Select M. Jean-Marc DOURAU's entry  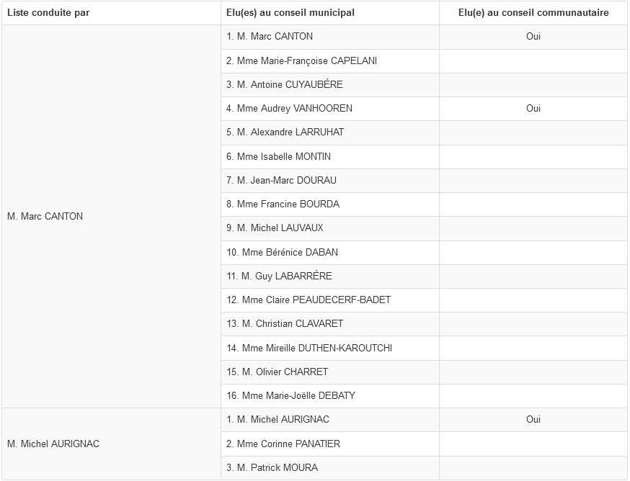[x=281, y=180]
